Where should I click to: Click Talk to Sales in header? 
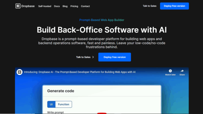tap(149, 6)
